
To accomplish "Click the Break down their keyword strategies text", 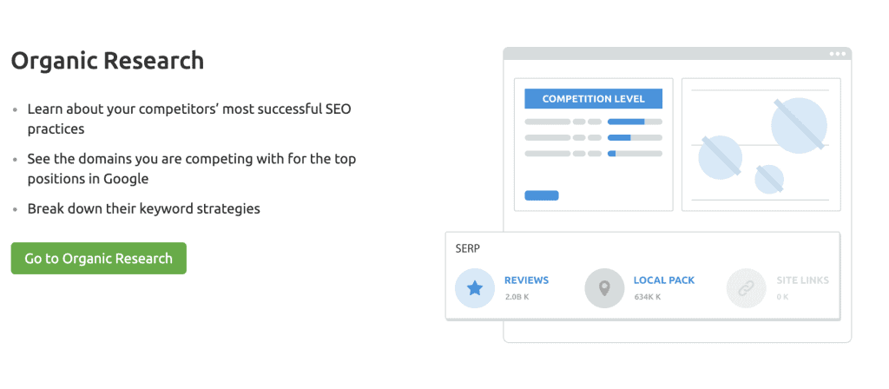I will click(x=144, y=208).
